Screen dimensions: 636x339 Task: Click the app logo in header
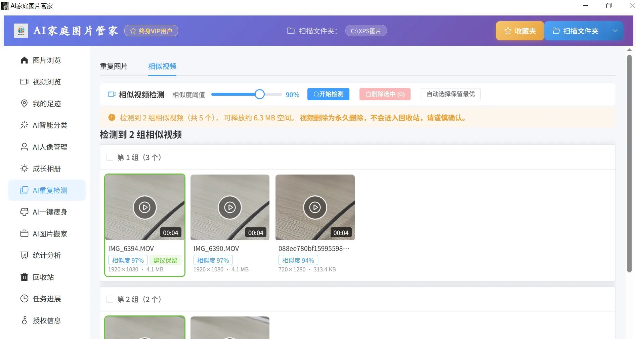[x=21, y=31]
